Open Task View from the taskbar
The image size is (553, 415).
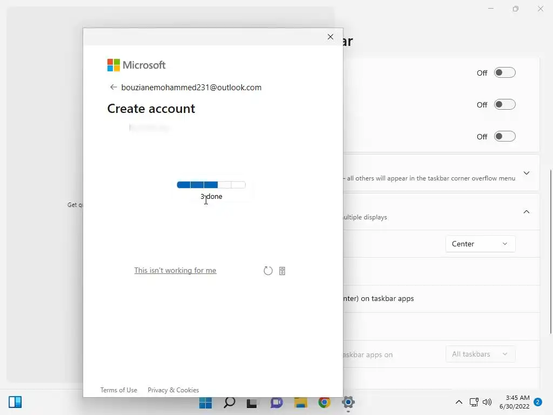point(252,403)
